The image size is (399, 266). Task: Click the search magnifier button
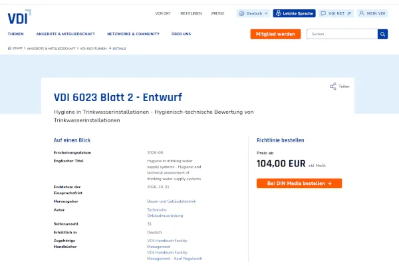click(x=382, y=34)
